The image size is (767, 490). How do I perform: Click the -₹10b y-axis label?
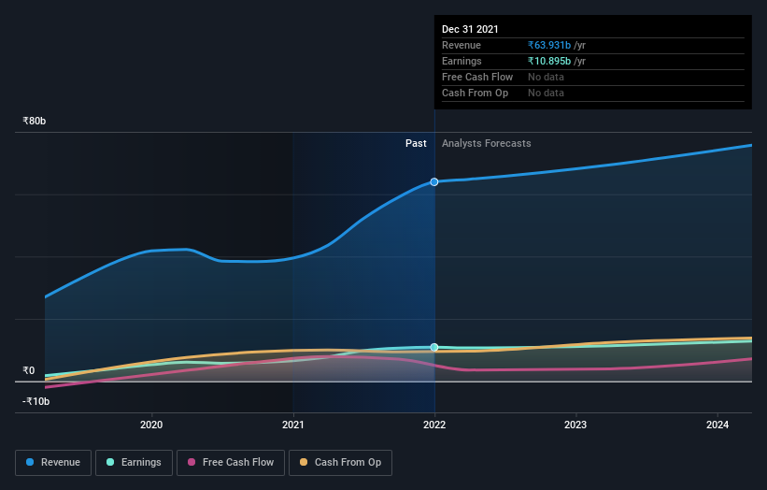pos(36,401)
